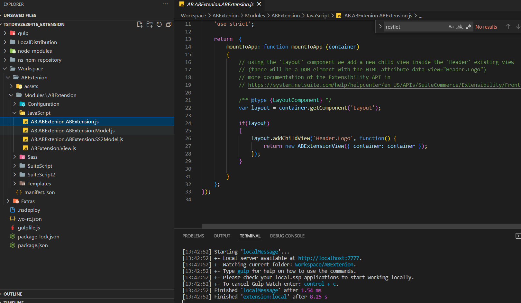
Task: Expand the Configuration folder
Action: [14, 104]
